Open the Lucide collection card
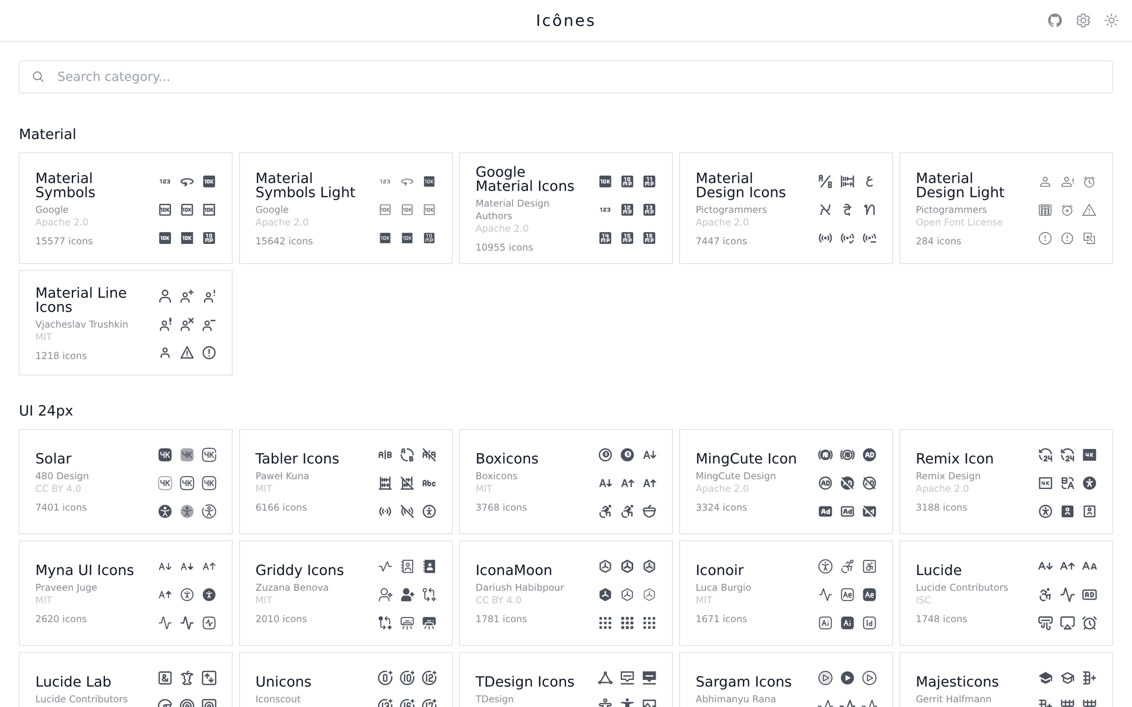The height and width of the screenshot is (707, 1132). coord(1006,593)
